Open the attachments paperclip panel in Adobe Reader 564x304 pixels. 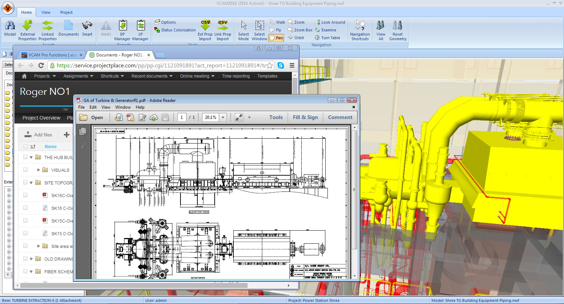tap(82, 146)
